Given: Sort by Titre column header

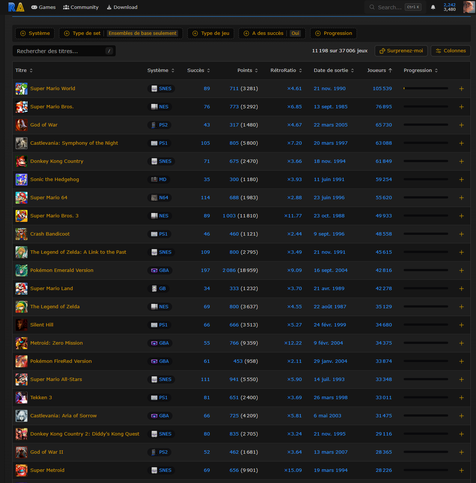Looking at the screenshot, I should tap(24, 70).
